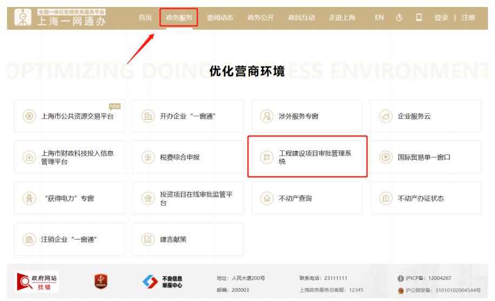Click the 上海一网通办 site logo
This screenshot has width=495, height=301.
(x=60, y=17)
